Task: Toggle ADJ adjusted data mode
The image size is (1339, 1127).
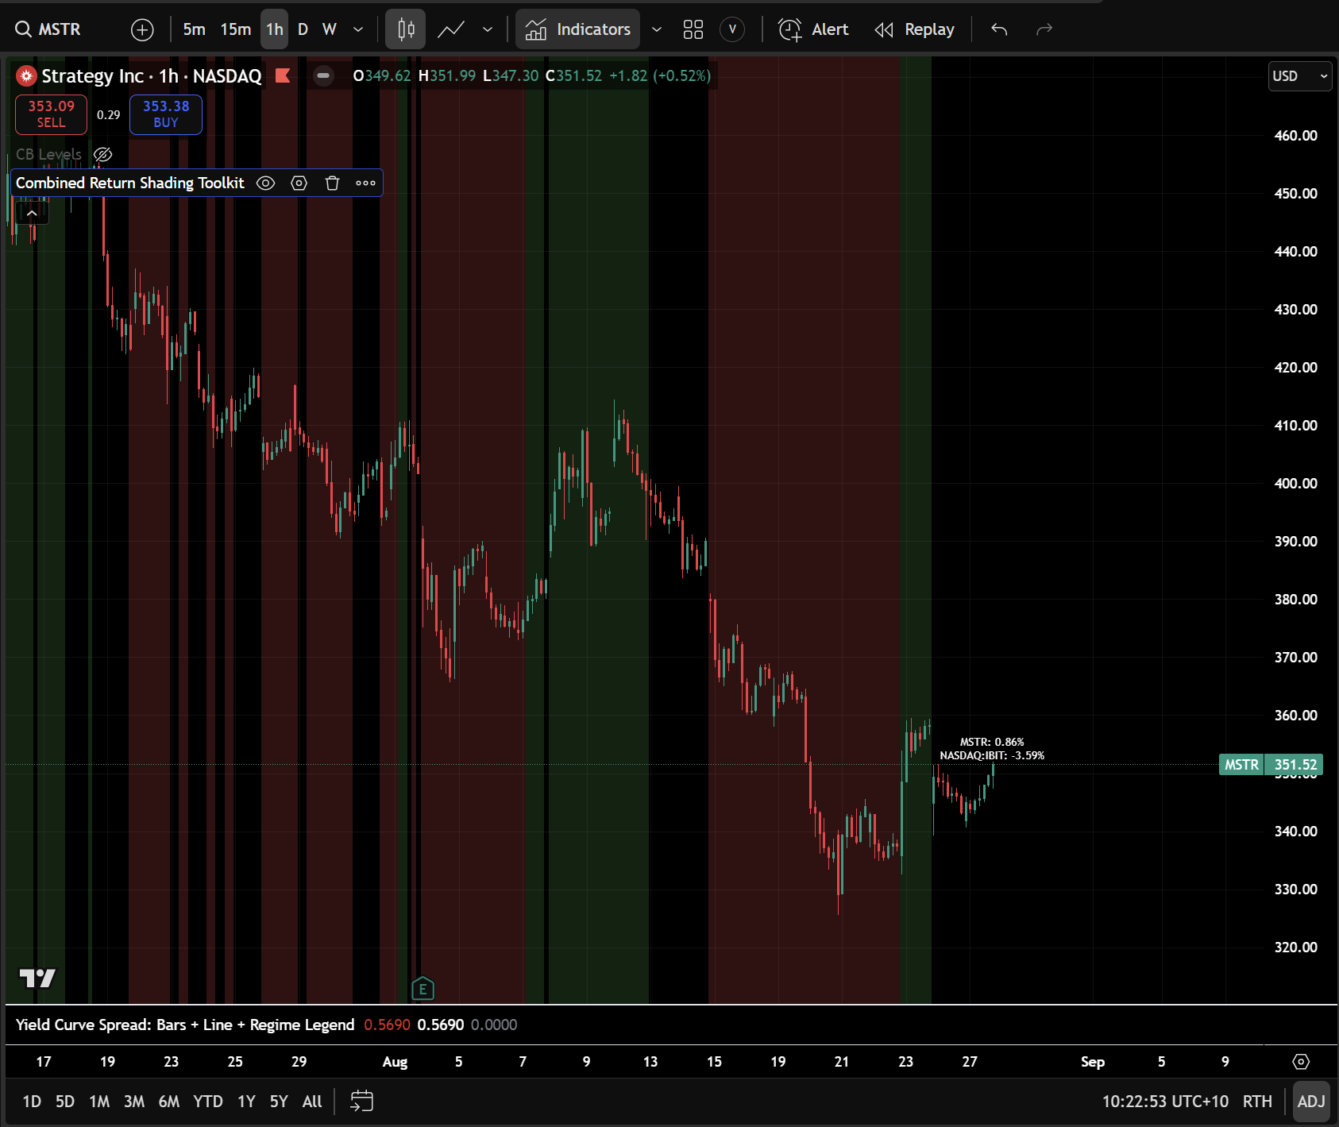Action: (x=1311, y=1102)
